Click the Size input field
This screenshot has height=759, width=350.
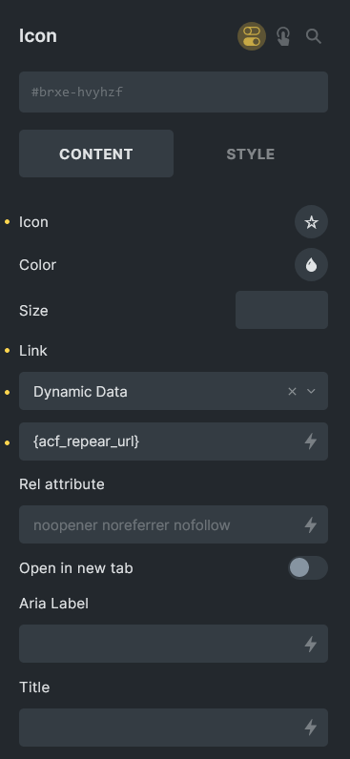pos(281,310)
